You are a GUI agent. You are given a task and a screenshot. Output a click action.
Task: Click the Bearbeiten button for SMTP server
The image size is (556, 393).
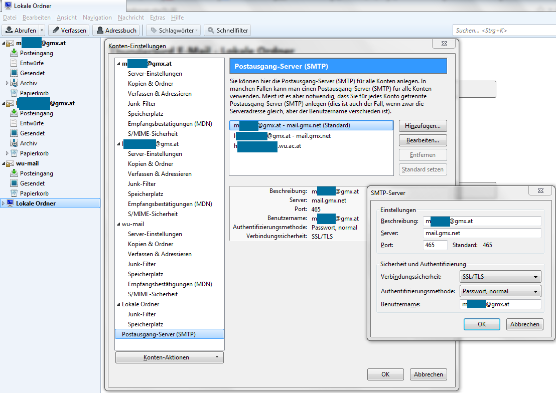tap(423, 140)
